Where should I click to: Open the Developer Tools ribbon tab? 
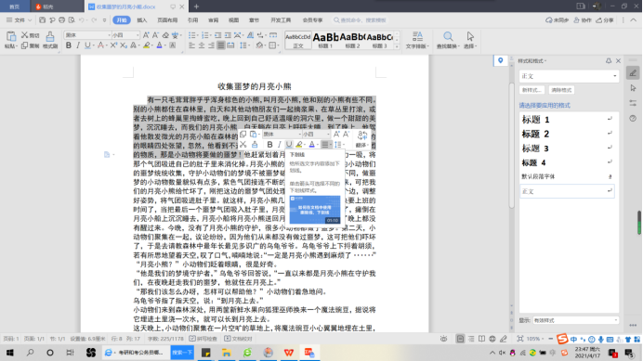point(281,20)
